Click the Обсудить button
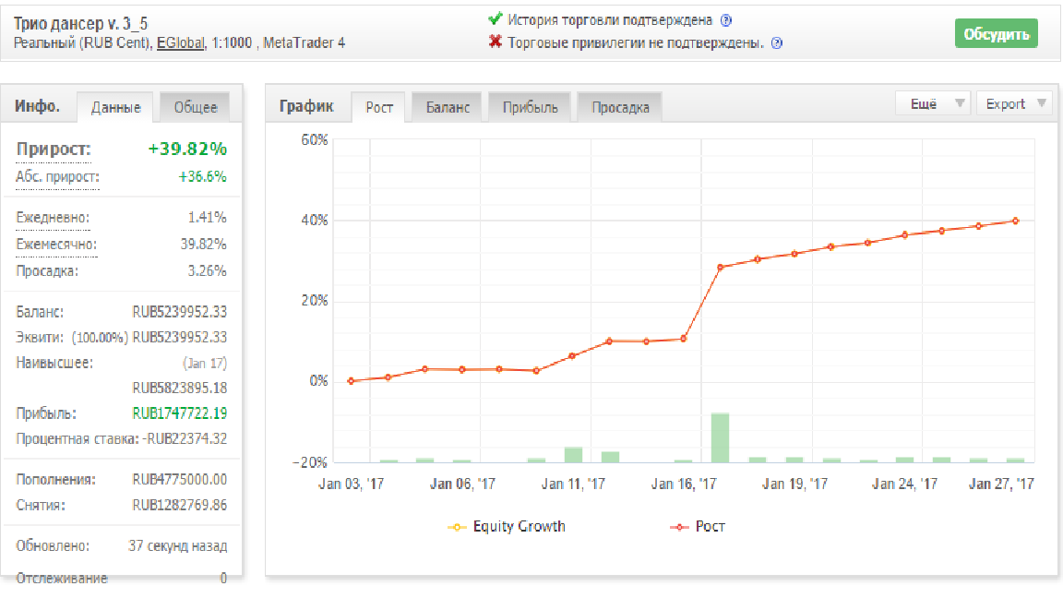The width and height of the screenshot is (1063, 598). (996, 34)
